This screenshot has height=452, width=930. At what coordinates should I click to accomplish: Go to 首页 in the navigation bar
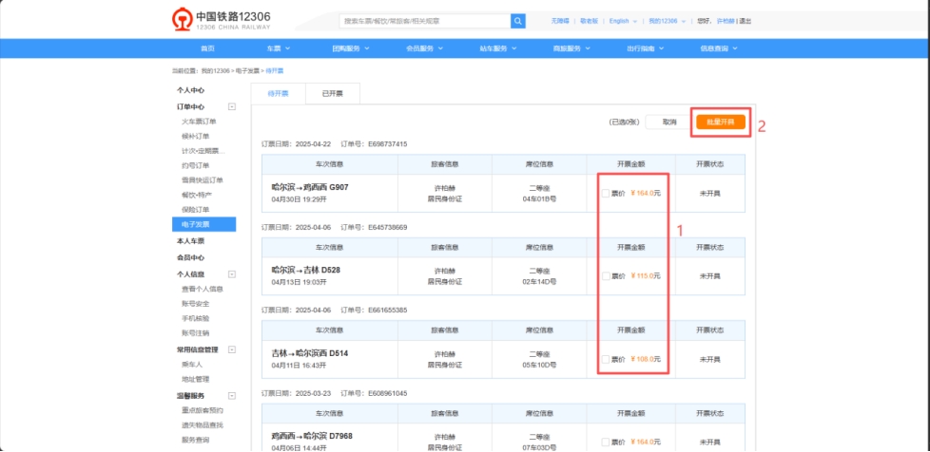coord(207,48)
